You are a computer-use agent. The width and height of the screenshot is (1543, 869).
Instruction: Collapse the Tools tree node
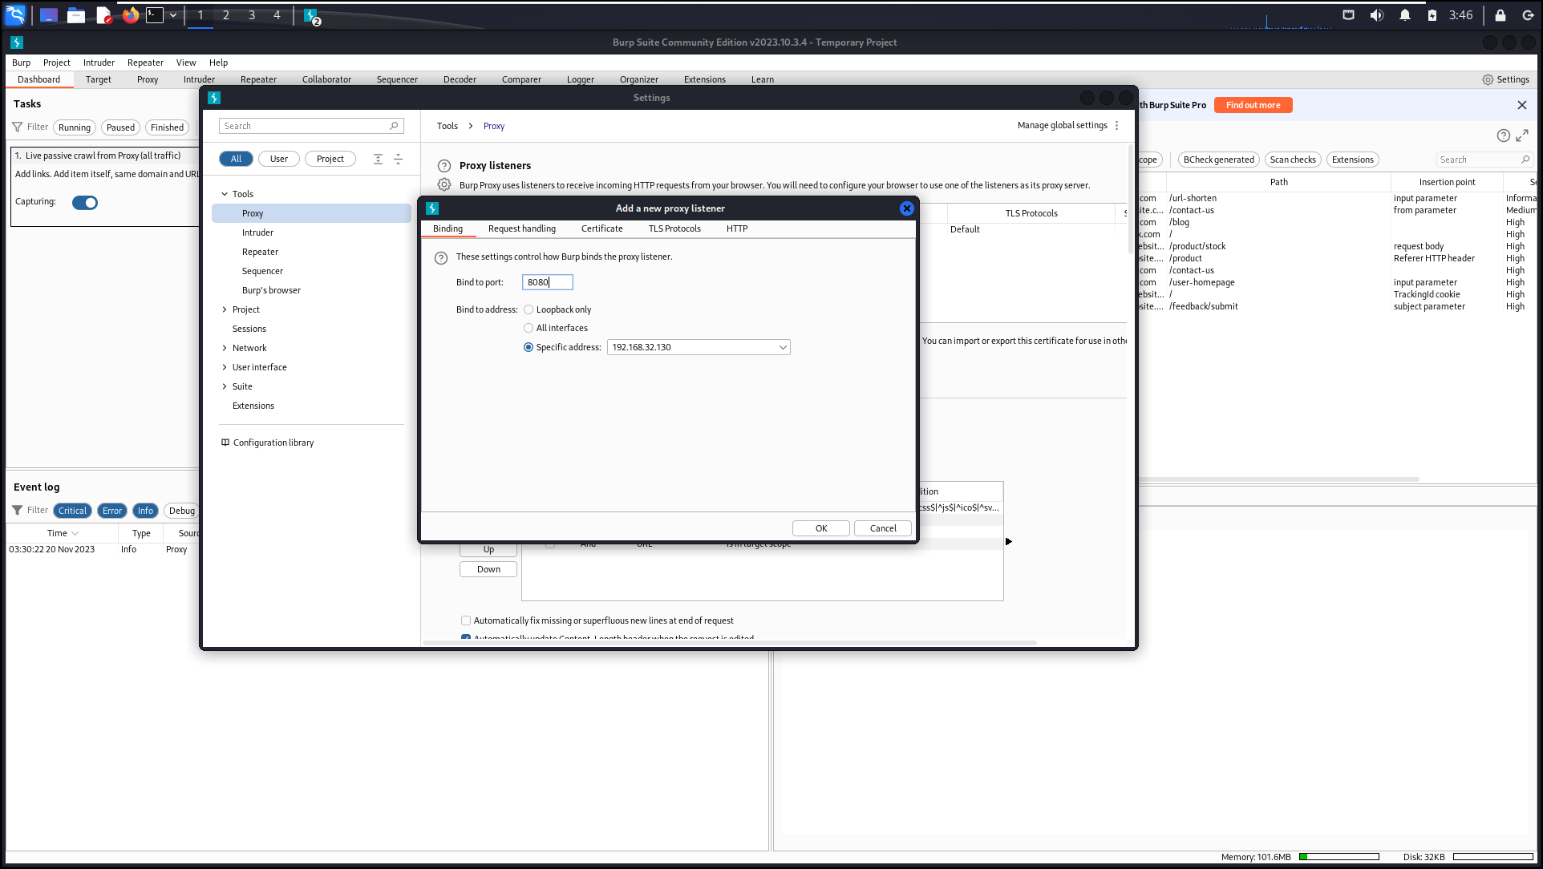[x=225, y=194]
